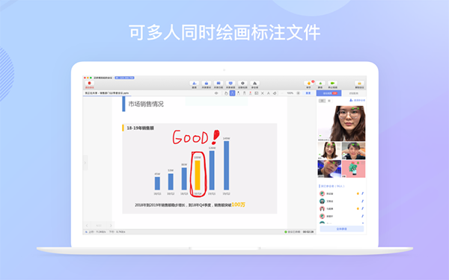Click the light blue button beside zoom controls
This screenshot has width=449, height=280.
[308, 93]
